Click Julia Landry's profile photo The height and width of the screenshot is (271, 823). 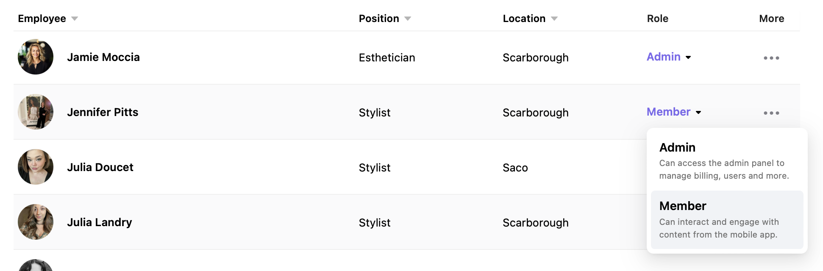point(36,222)
